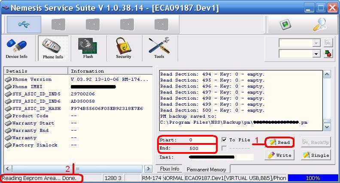
Task: Click the magnifying glass scan icon
Action: coord(320,24)
